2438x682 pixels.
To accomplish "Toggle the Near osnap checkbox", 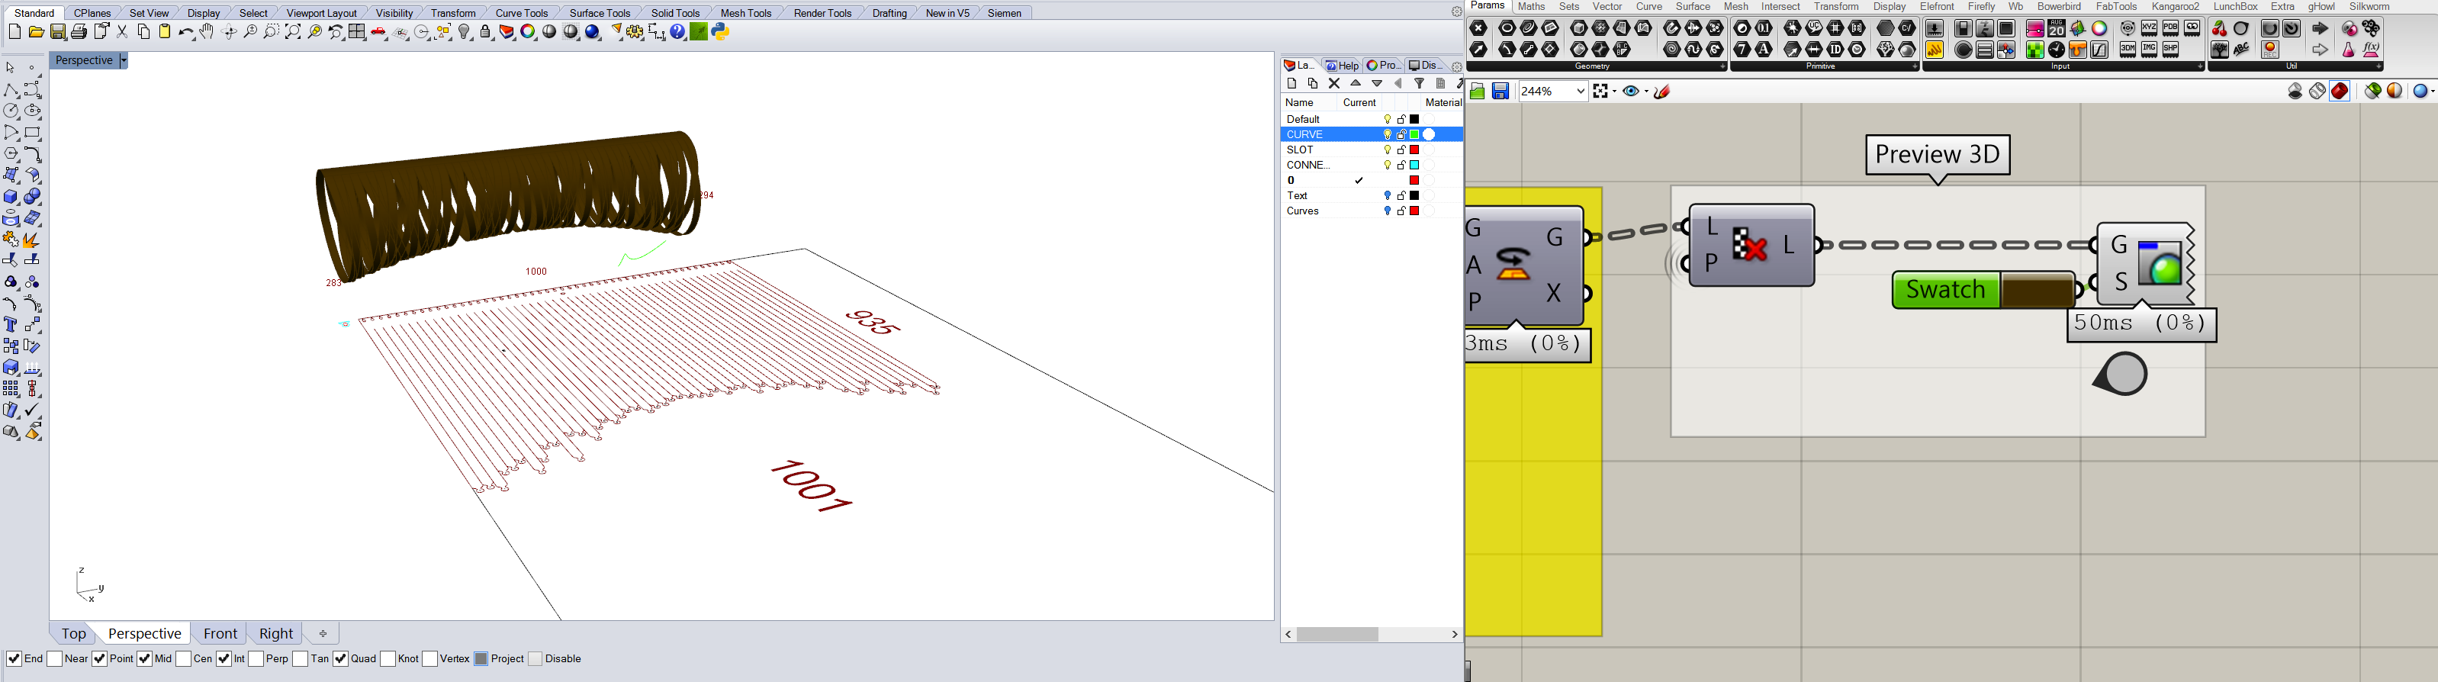I will tap(55, 658).
